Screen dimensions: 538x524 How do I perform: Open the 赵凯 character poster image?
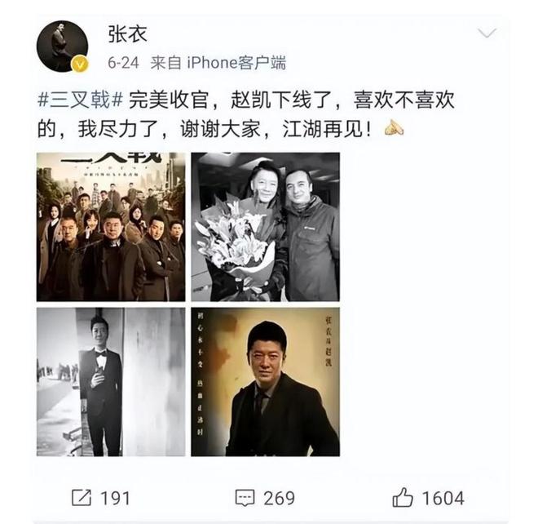point(265,382)
